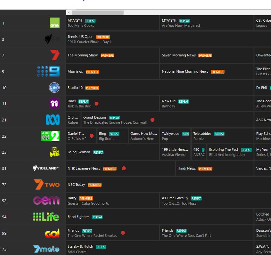Open Hindi News program
This screenshot has height=255, width=271.
pyautogui.click(x=215, y=168)
